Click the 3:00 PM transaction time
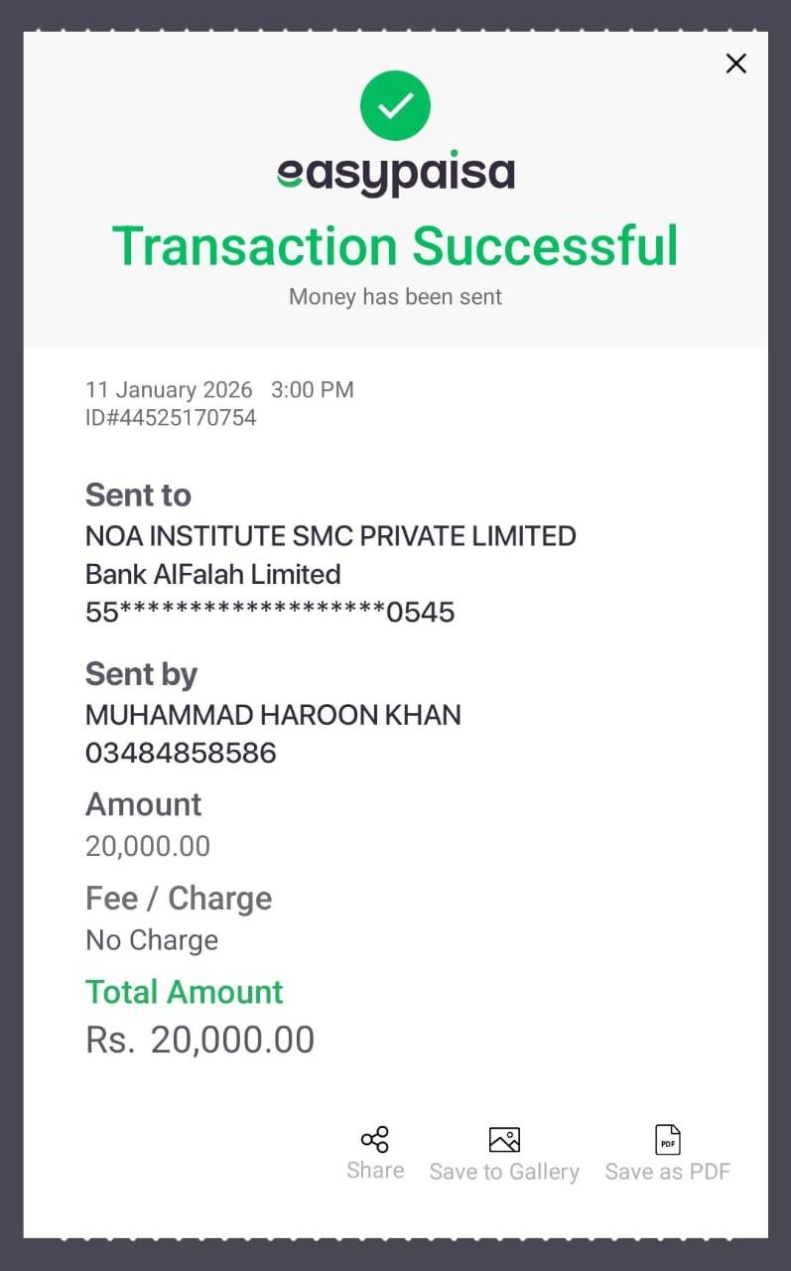The width and height of the screenshot is (791, 1271). (313, 390)
